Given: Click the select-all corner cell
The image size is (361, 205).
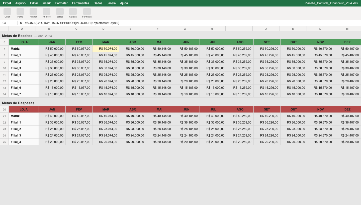Looking at the screenshot, I should point(5,29).
